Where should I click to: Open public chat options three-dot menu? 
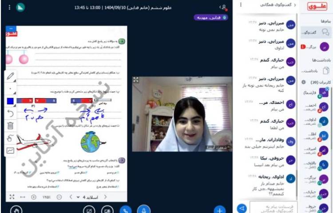241,5
